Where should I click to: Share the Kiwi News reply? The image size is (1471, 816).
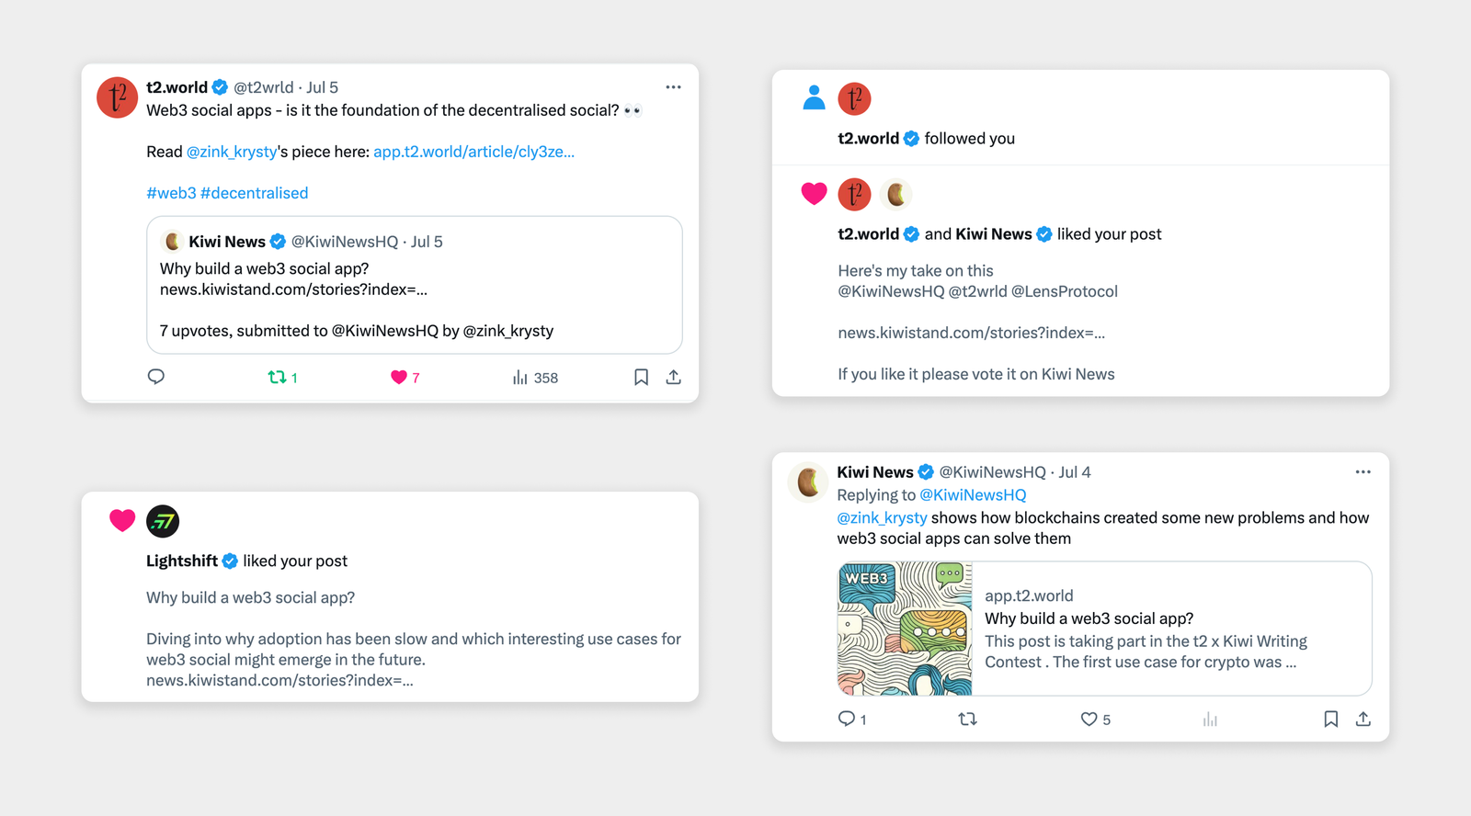coord(1363,720)
